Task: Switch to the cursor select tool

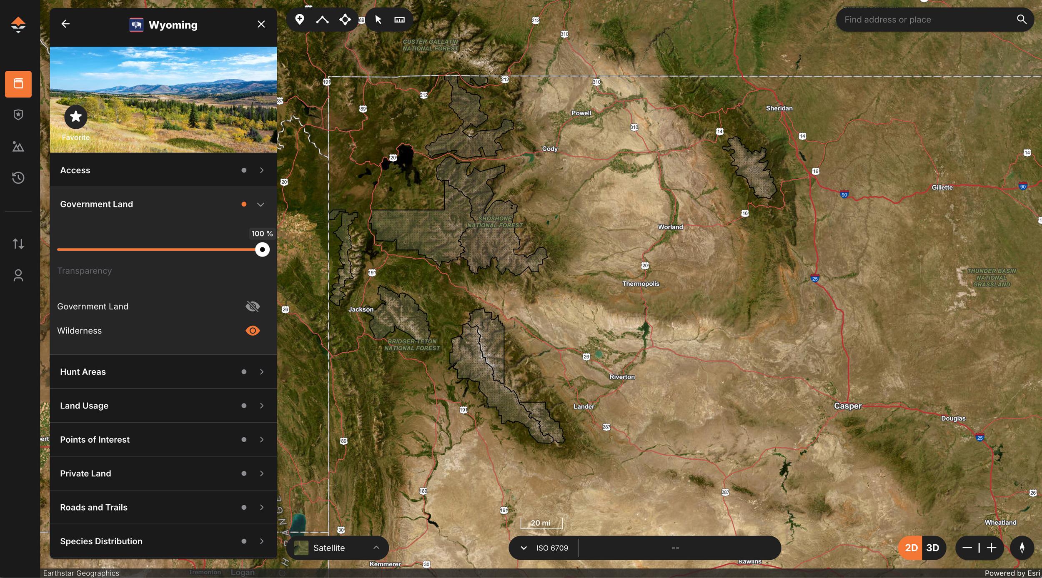Action: [x=378, y=19]
